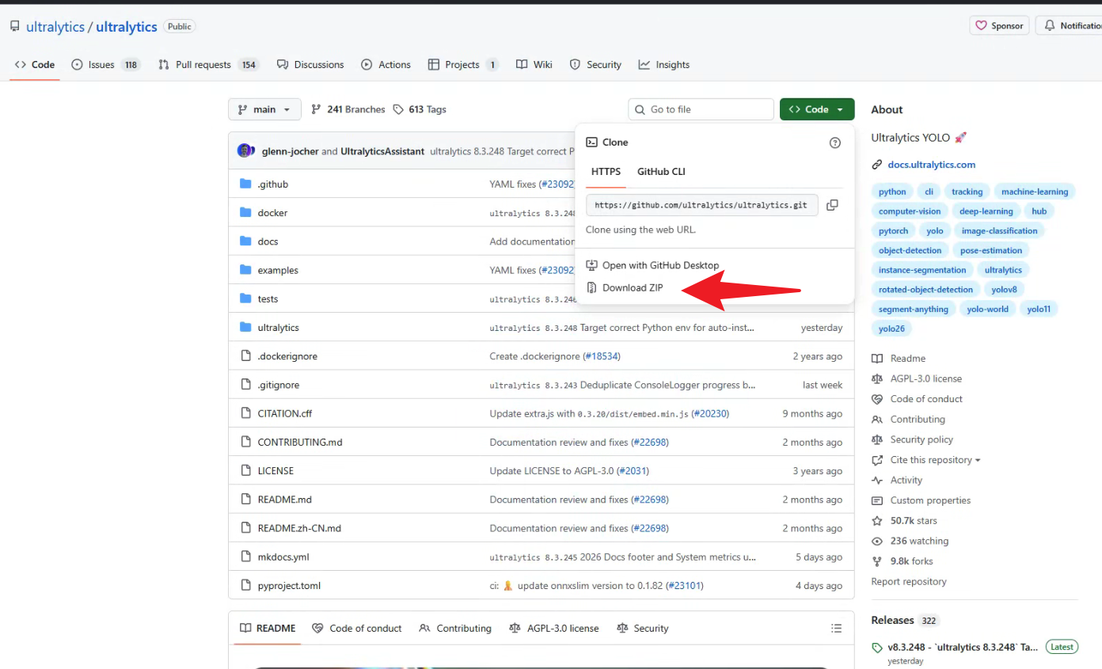Click the Custom properties icon
Screen dimensions: 1102x669
[876, 500]
